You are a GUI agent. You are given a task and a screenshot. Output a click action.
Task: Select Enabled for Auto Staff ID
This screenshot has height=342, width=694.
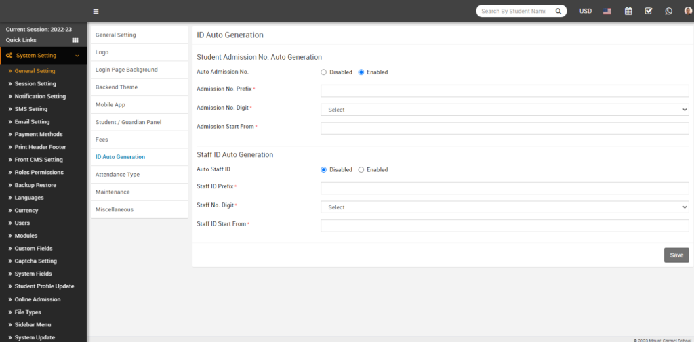point(361,169)
